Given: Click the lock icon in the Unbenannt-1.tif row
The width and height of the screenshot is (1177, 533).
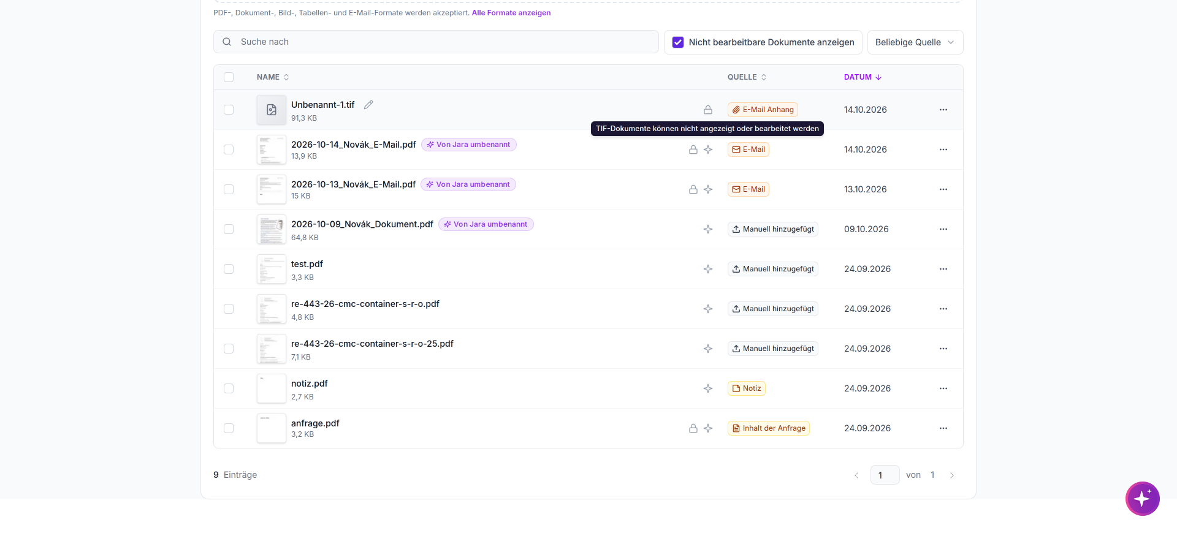Looking at the screenshot, I should pos(708,110).
